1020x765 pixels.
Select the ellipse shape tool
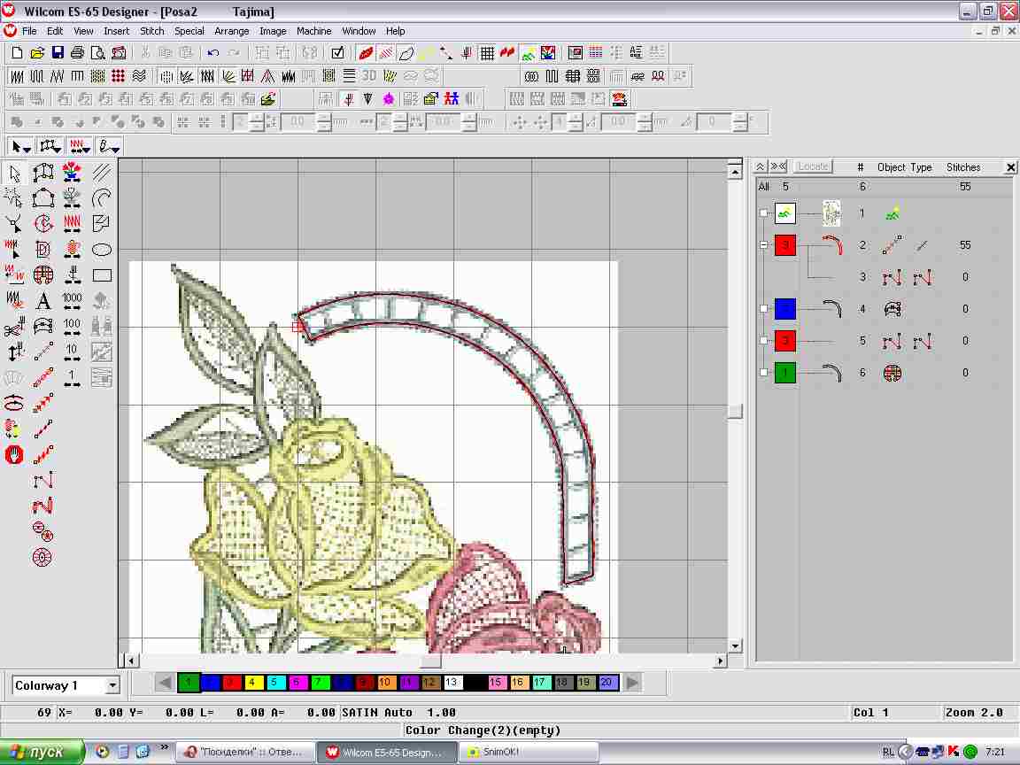coord(102,250)
